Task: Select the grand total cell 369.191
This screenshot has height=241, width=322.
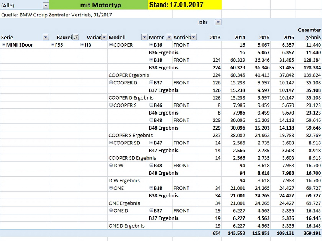Action: tap(312, 233)
